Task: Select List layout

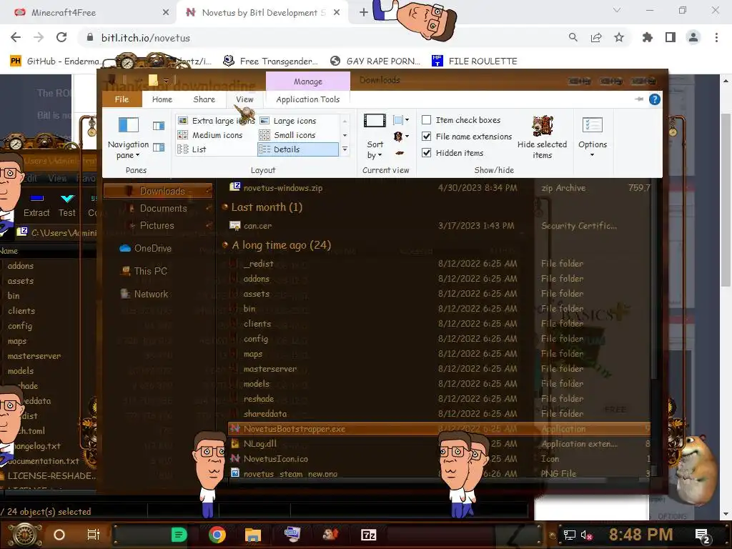Action: tap(192, 149)
